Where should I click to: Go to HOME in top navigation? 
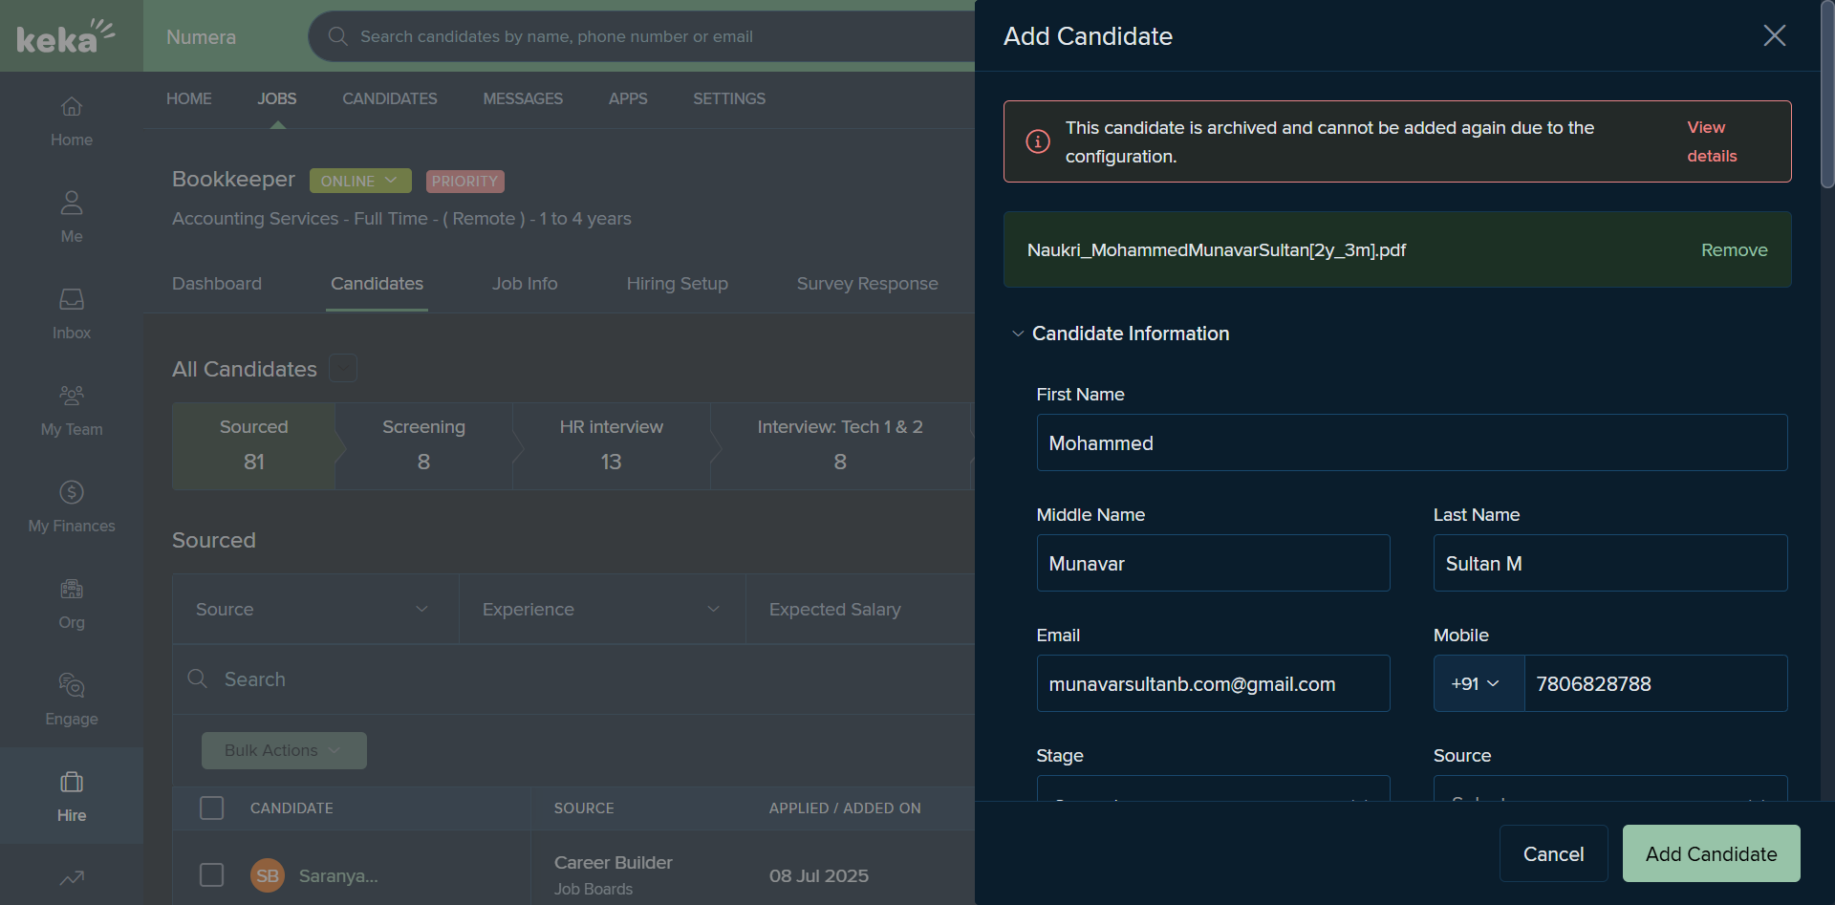[189, 98]
